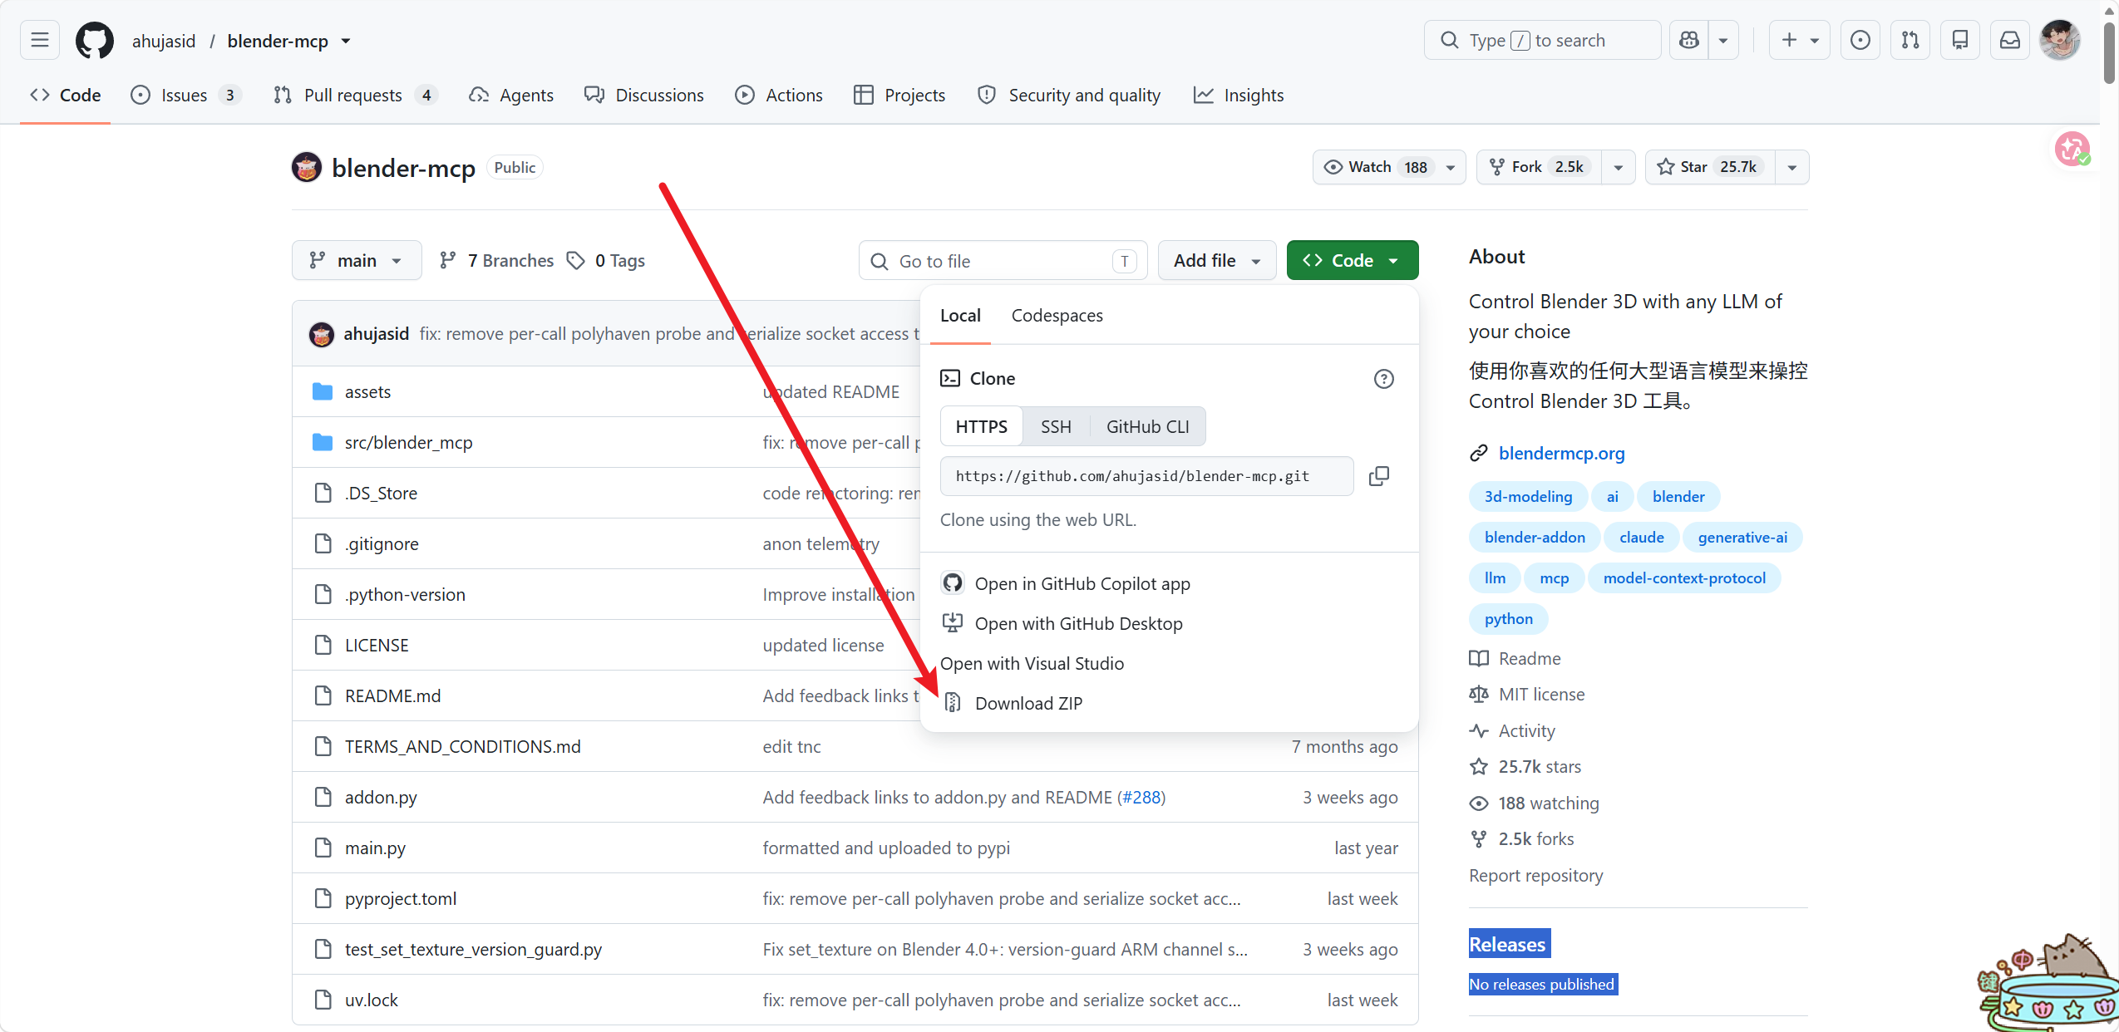
Task: Open the Projects tab
Action: [x=899, y=96]
